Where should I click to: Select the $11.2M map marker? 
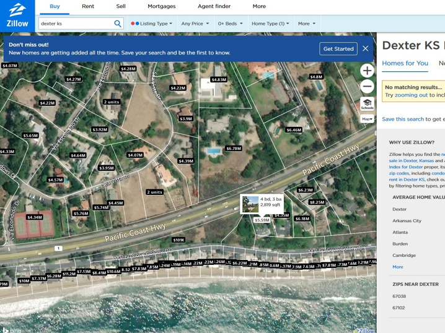(69, 274)
